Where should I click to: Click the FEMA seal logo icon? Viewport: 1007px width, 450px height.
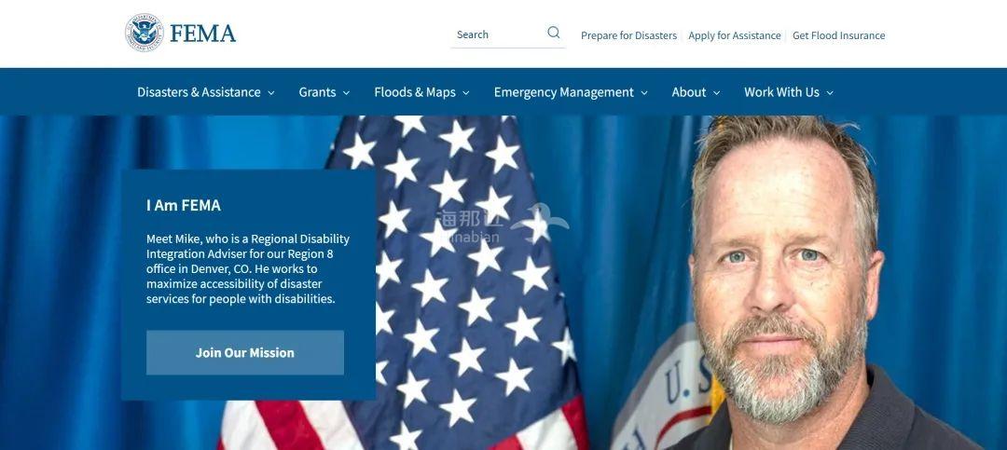(x=144, y=33)
